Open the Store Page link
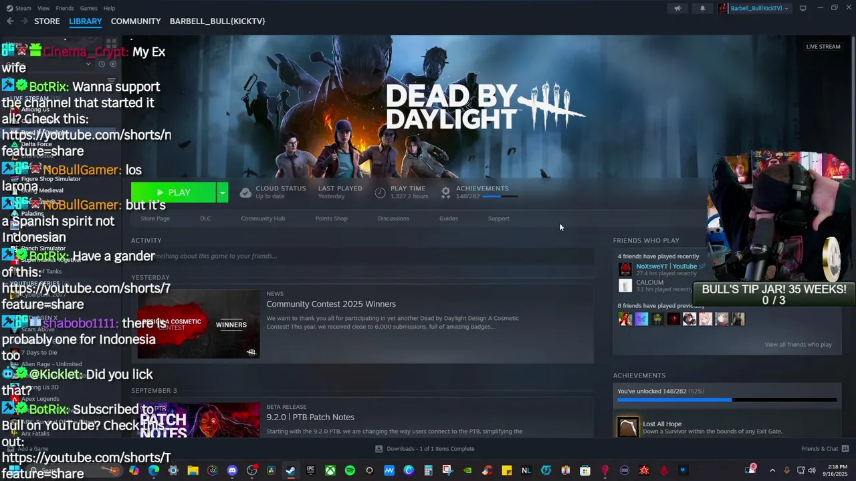The width and height of the screenshot is (856, 481). pos(155,218)
